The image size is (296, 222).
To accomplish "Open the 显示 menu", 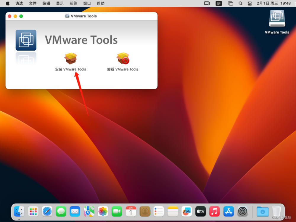I will [60, 3].
